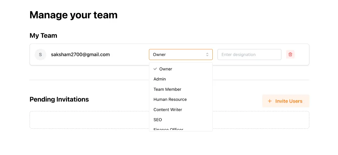338x155 pixels.
Task: Select Team Member role
Action: coord(167,89)
